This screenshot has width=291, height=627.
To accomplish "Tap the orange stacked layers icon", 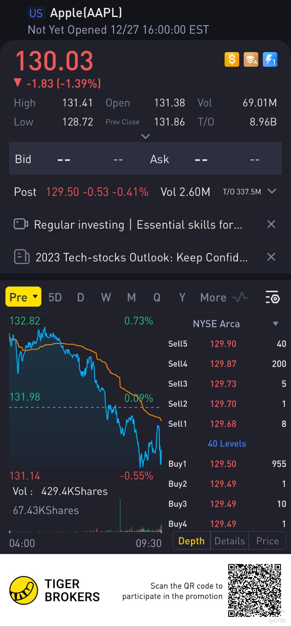I will (x=251, y=60).
